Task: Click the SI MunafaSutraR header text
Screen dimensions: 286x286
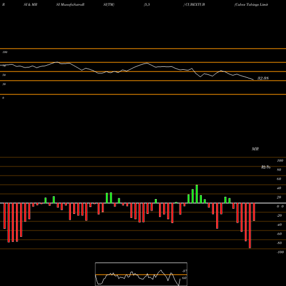Action: point(70,5)
